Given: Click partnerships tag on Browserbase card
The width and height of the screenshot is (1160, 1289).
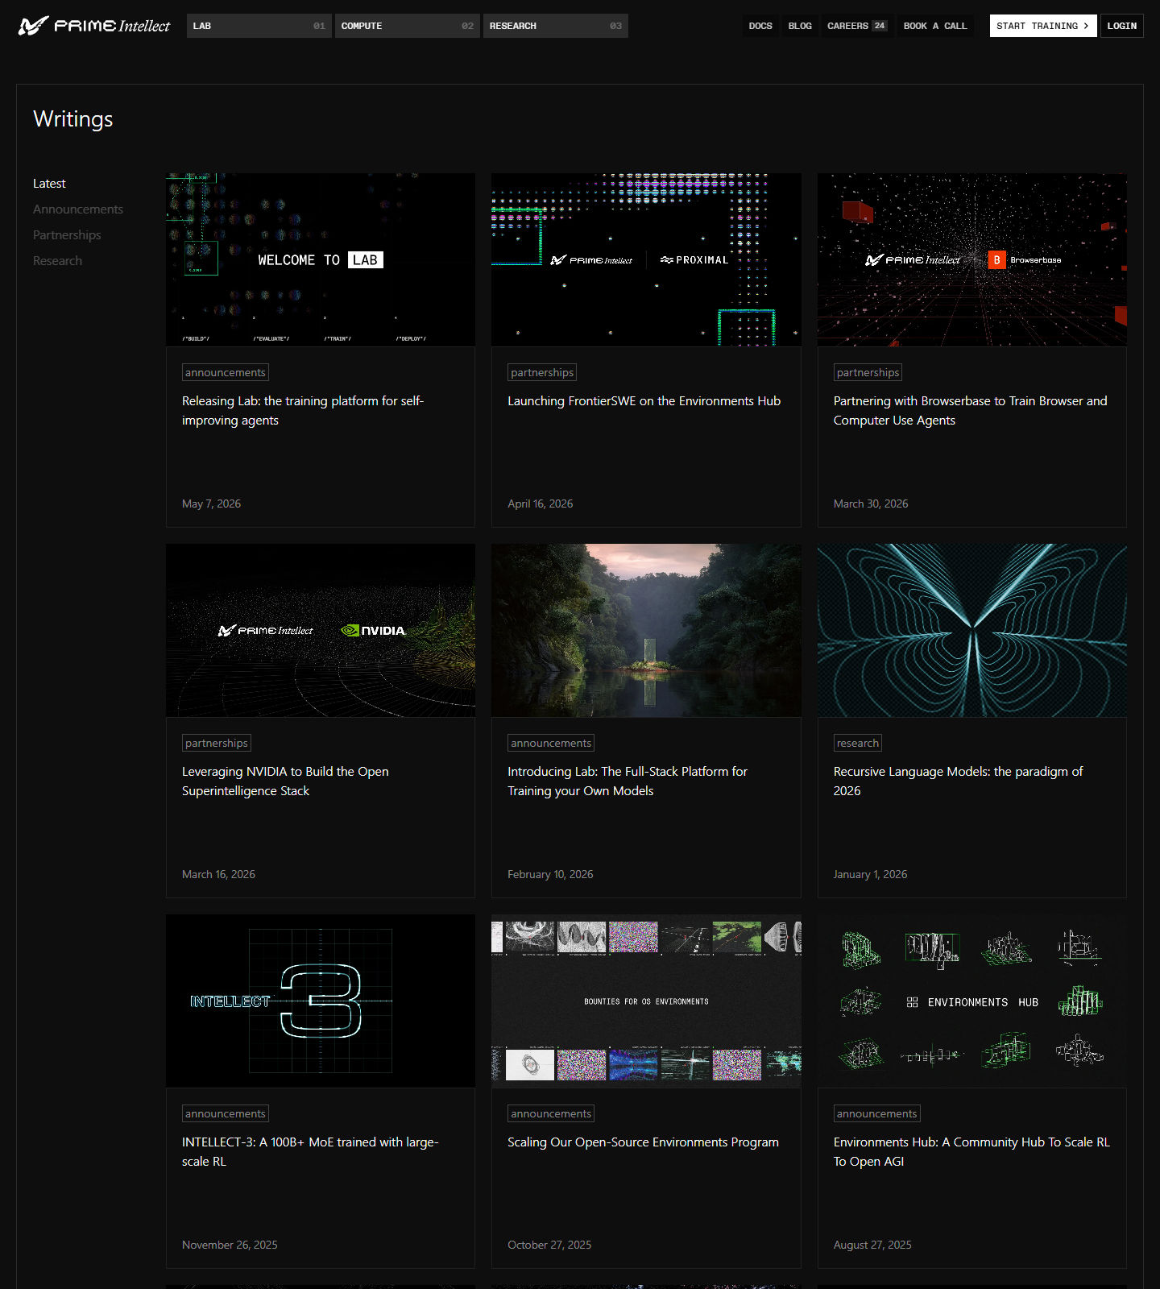Looking at the screenshot, I should 868,372.
